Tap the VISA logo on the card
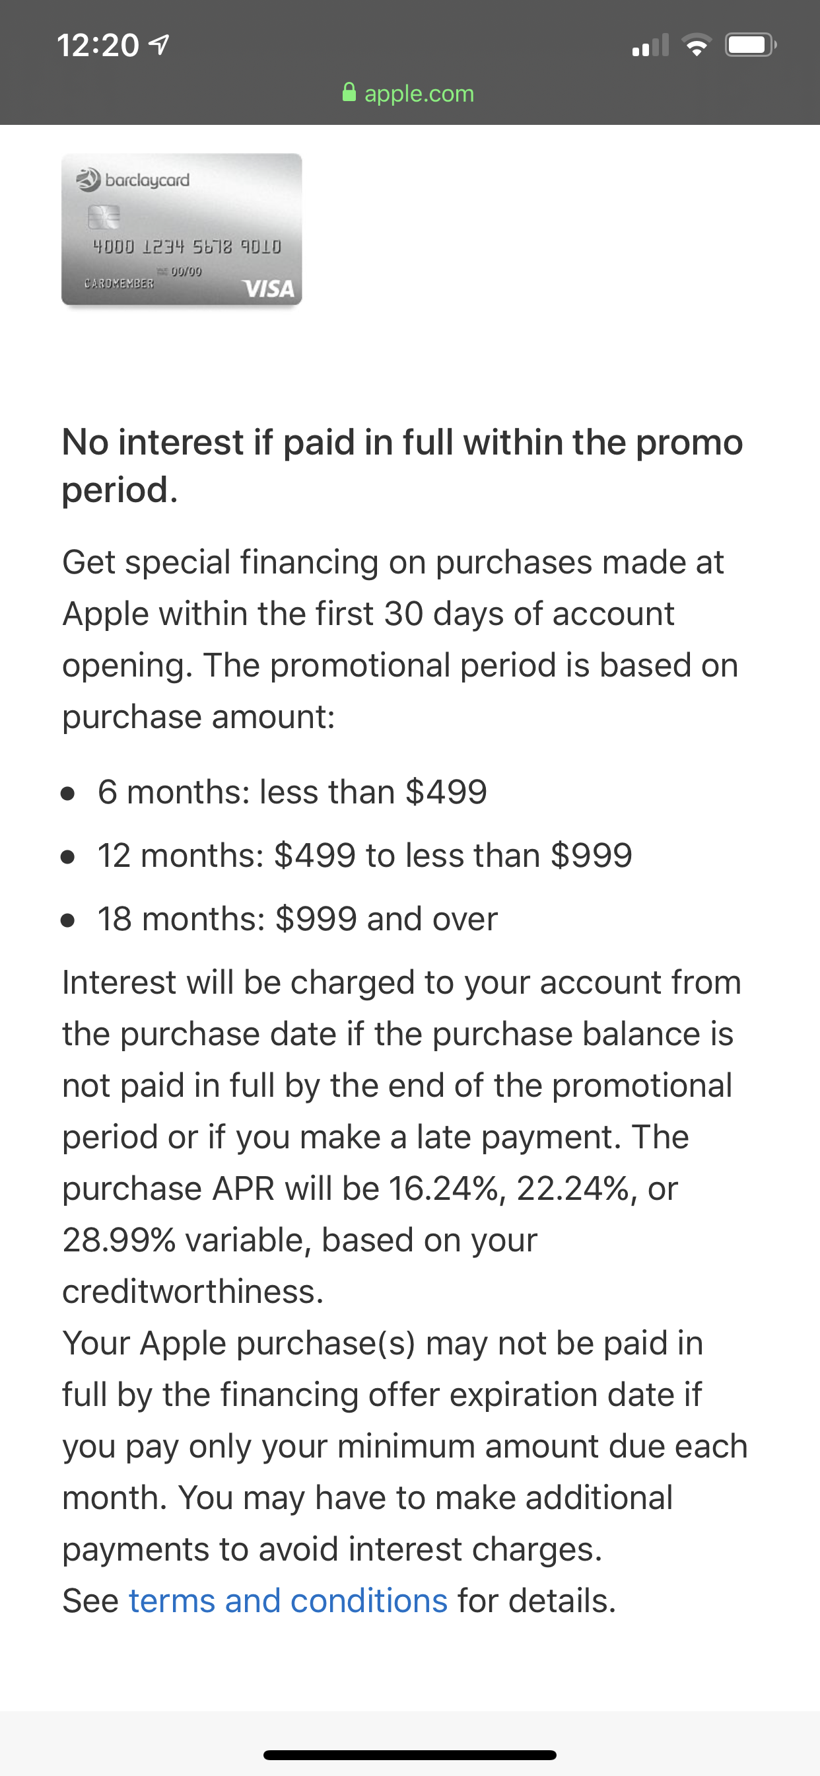This screenshot has height=1776, width=820. 269,288
